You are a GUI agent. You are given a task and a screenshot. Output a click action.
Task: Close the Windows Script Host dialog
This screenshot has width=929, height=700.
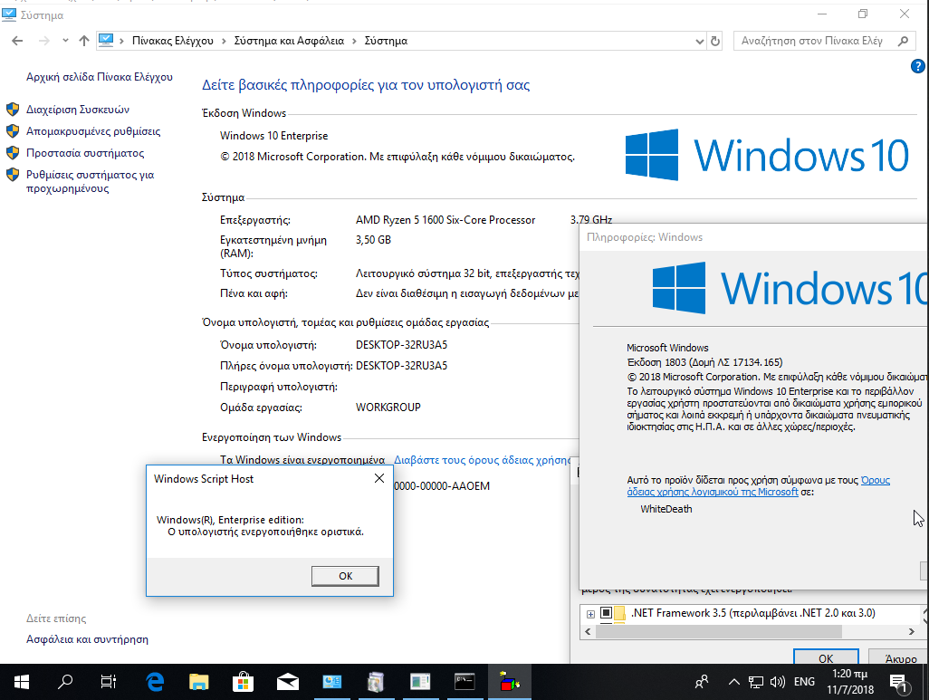click(379, 478)
